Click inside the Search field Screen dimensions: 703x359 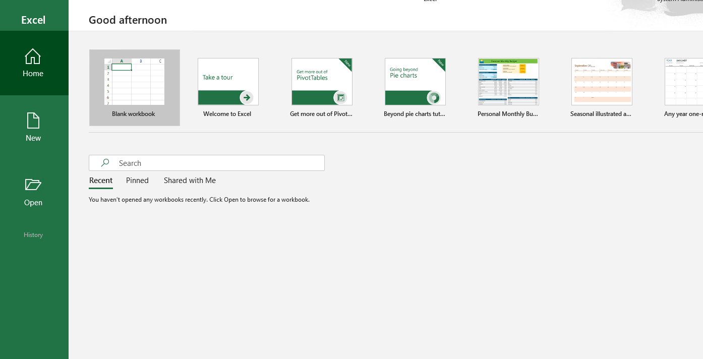point(207,163)
